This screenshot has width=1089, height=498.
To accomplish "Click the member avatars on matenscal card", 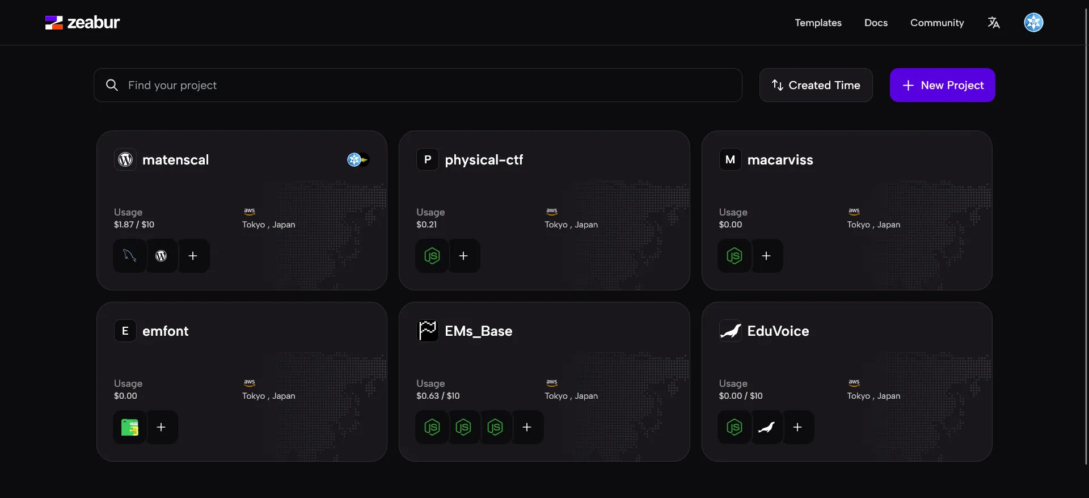I will [x=358, y=160].
